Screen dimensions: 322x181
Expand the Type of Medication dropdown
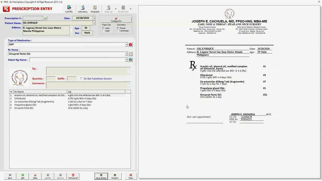point(126,44)
